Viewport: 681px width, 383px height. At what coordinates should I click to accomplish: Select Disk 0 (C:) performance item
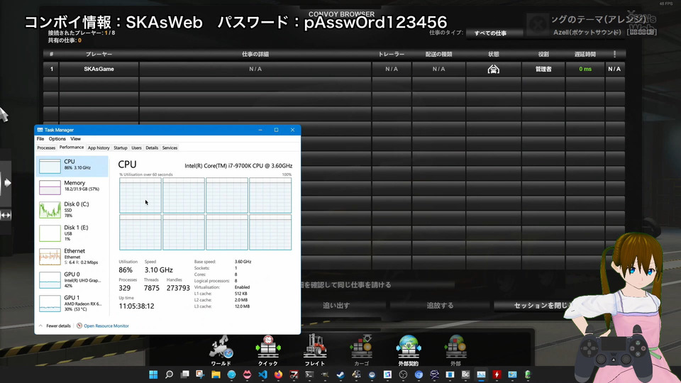click(72, 210)
